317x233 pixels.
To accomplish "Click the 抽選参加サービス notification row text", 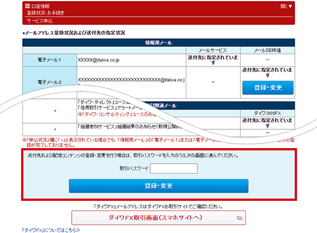I will click(130, 126).
